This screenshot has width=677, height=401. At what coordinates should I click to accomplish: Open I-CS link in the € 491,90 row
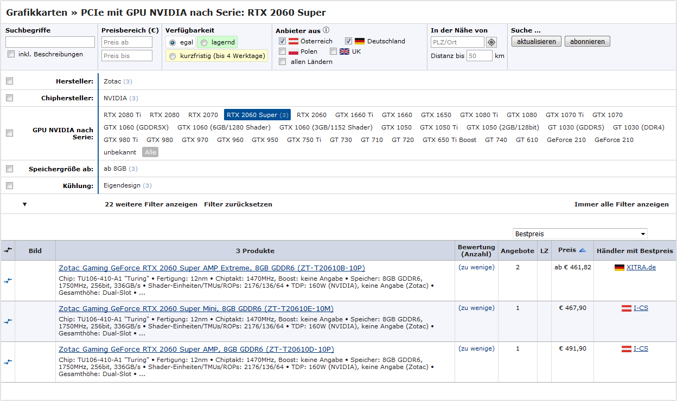tap(641, 349)
